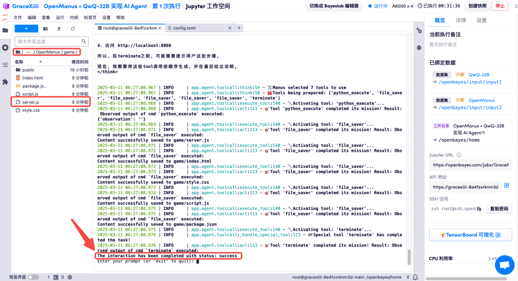Open the 内核 menu
This screenshot has width=518, height=281.
pyautogui.click(x=74, y=17)
